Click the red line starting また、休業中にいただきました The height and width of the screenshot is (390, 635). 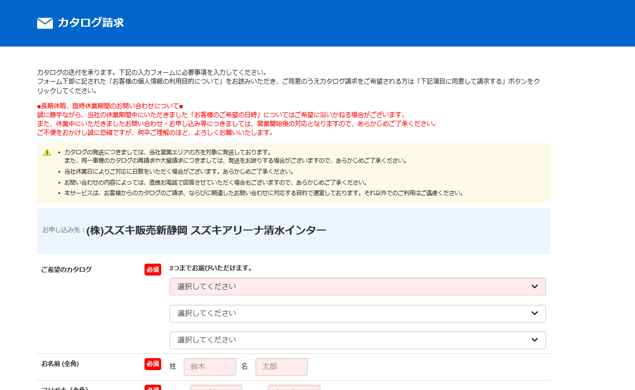pyautogui.click(x=237, y=124)
